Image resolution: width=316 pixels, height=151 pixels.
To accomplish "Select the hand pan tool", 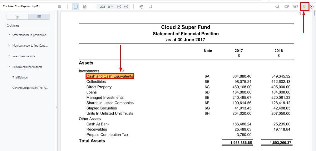I will click(141, 7).
